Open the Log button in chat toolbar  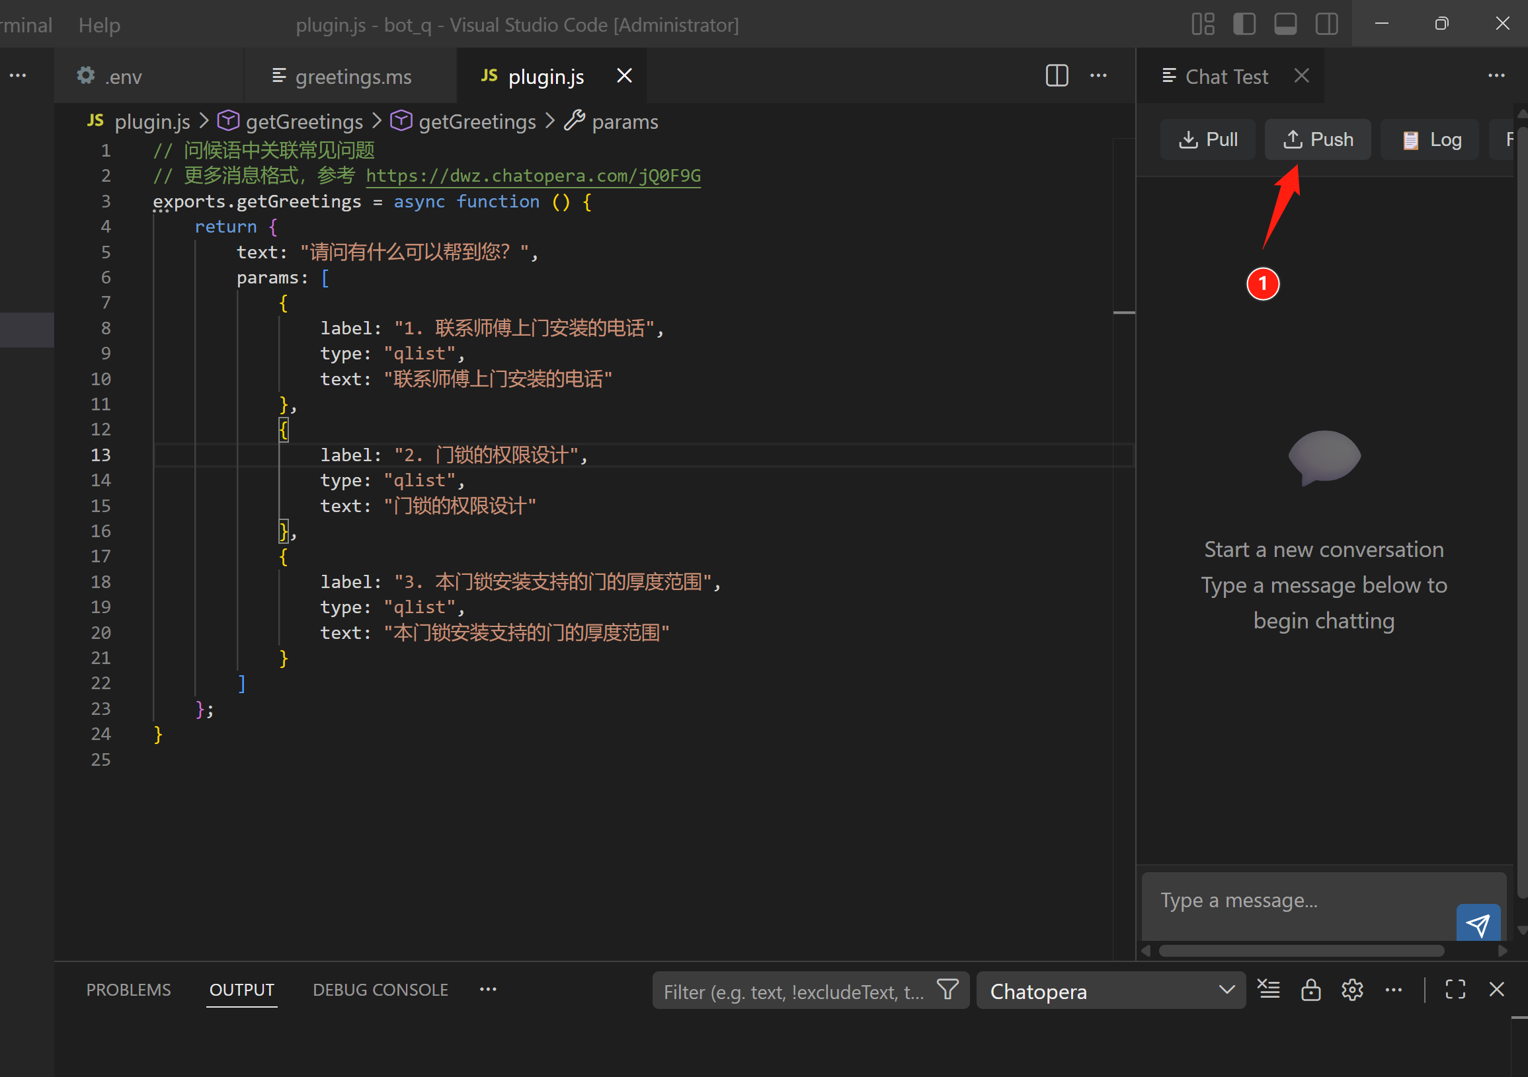[x=1430, y=139]
